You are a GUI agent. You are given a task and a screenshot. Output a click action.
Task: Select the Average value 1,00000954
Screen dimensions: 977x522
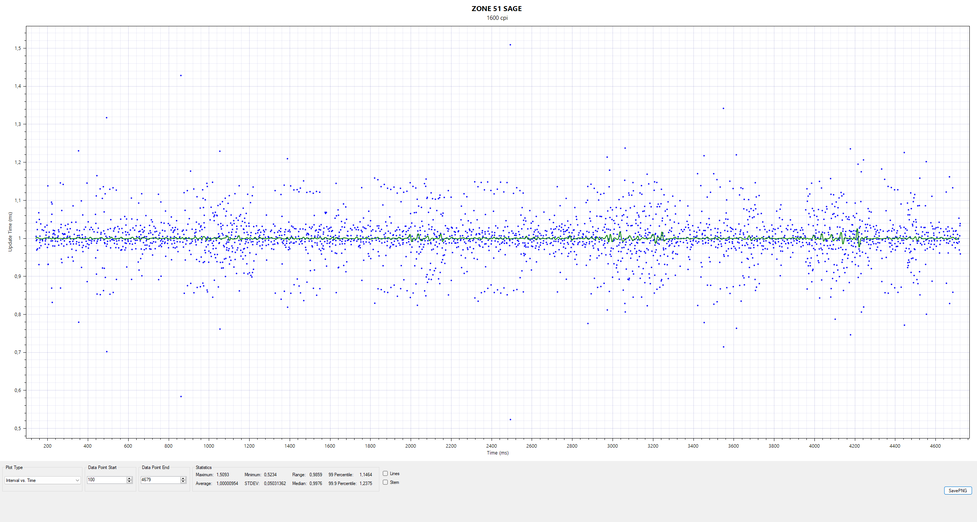click(x=227, y=483)
